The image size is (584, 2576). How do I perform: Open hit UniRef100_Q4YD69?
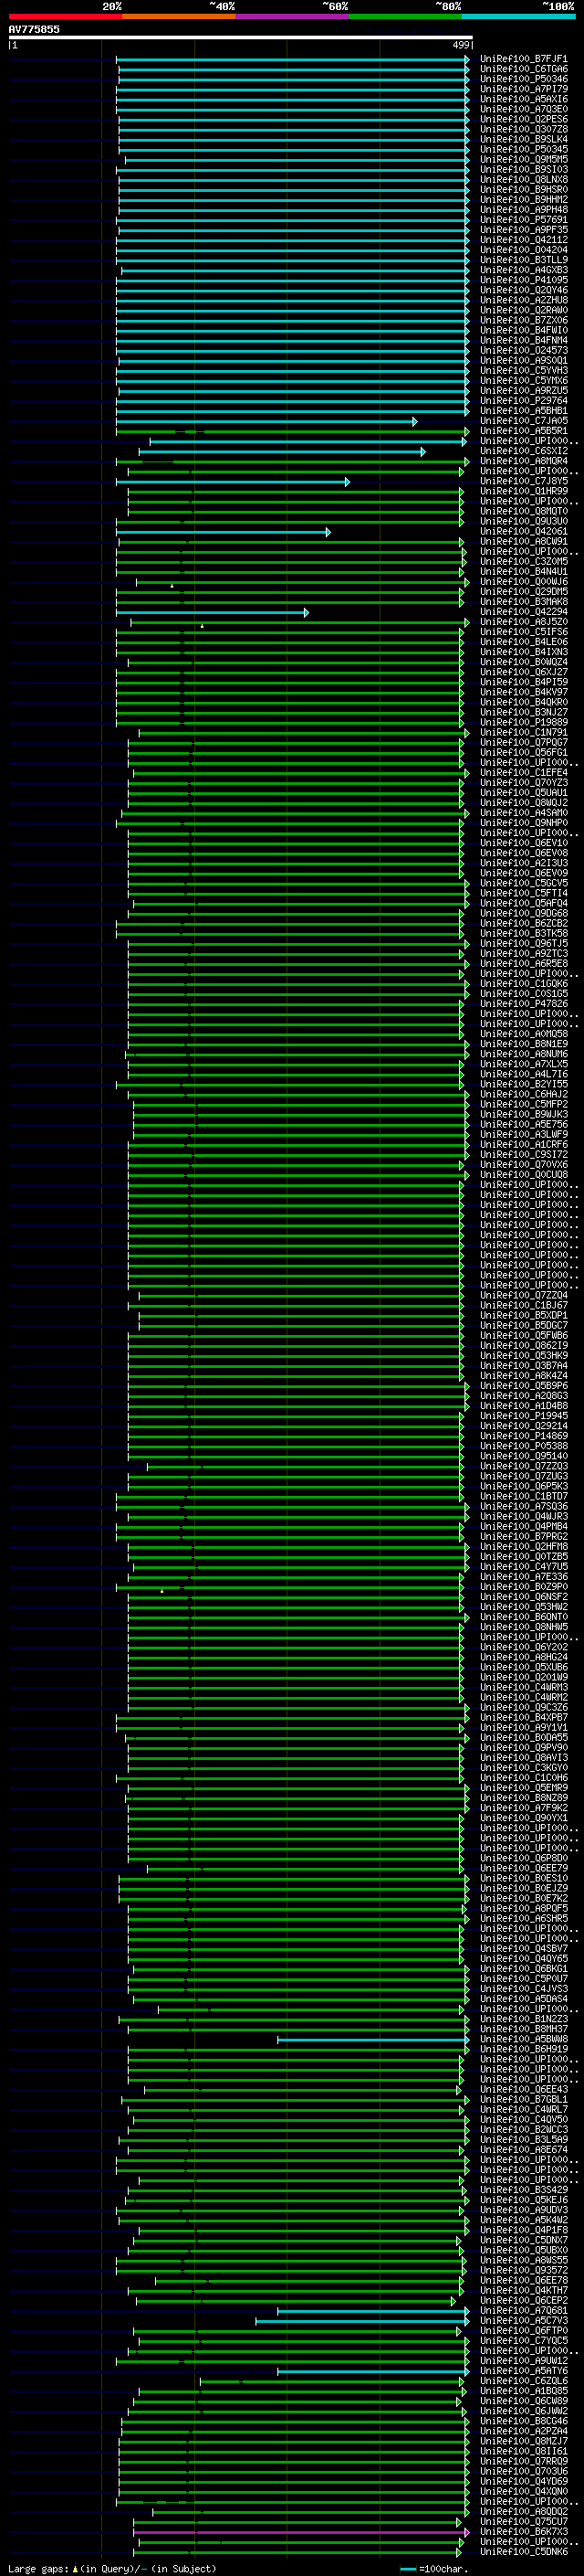click(523, 2480)
